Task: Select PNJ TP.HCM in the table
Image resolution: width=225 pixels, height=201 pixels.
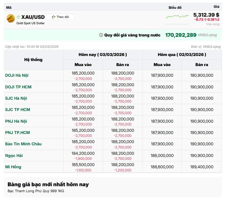Action: click(x=18, y=132)
